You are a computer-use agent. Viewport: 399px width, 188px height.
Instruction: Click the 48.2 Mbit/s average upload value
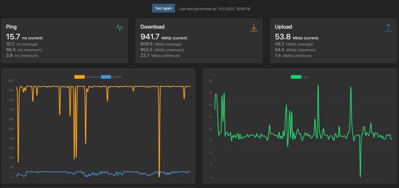pos(294,44)
